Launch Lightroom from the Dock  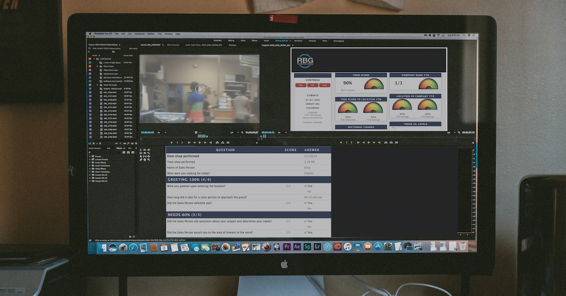point(317,246)
